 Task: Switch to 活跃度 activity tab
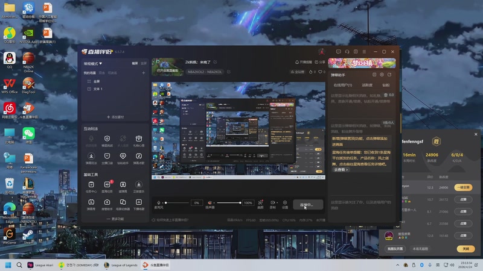point(367,85)
